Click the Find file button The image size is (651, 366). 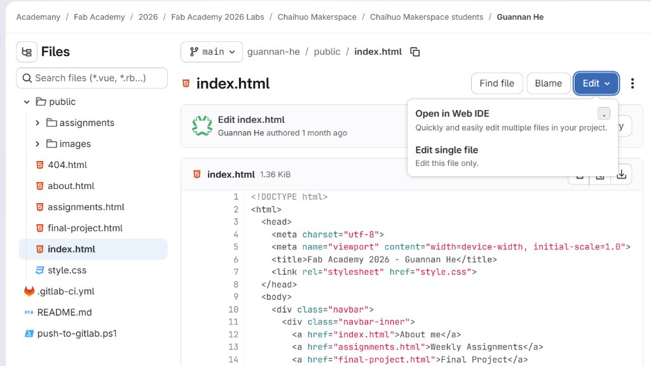497,83
